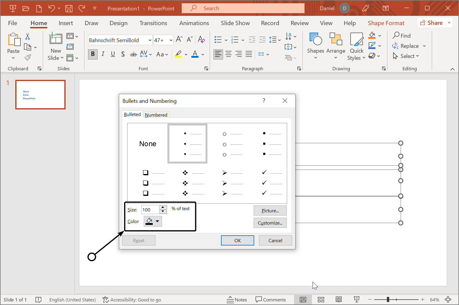Apply text shadow formatting

(123, 54)
